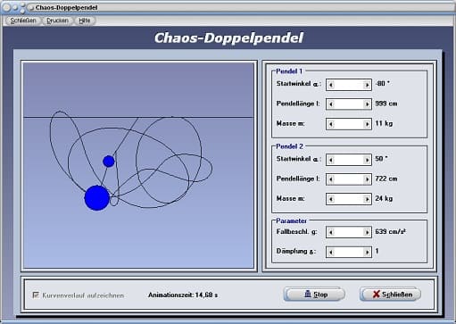The width and height of the screenshot is (456, 324).
Task: Increase Pendel 2 Pendellänge with right arrow
Action: point(367,179)
